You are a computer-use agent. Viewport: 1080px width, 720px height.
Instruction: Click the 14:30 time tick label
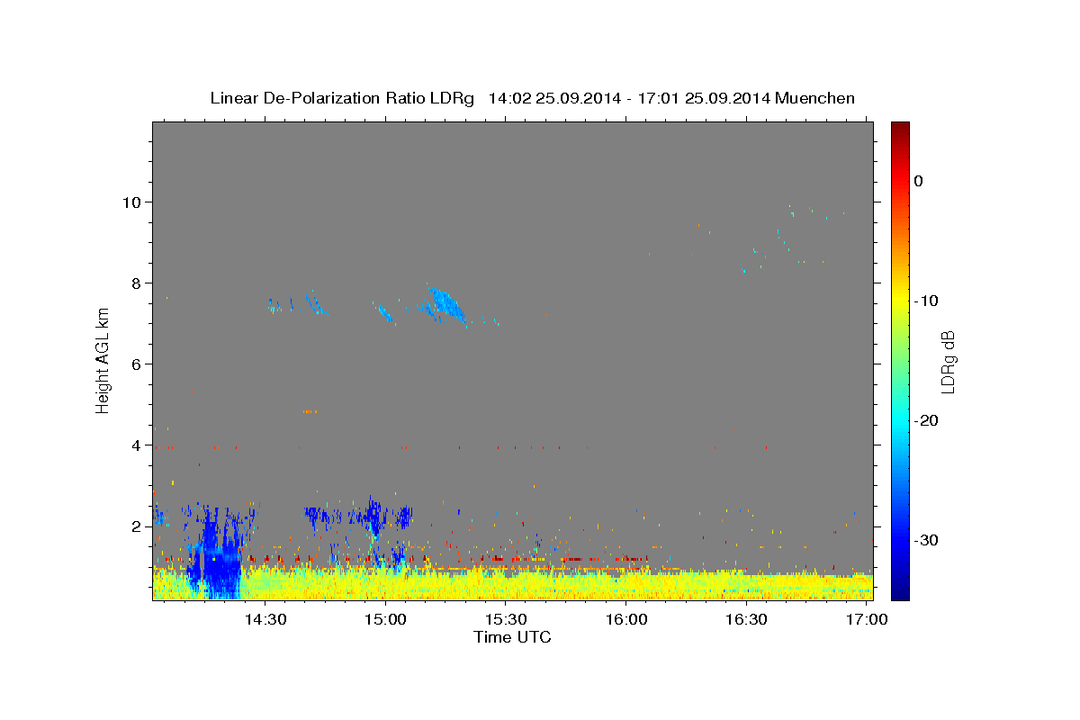tap(266, 620)
